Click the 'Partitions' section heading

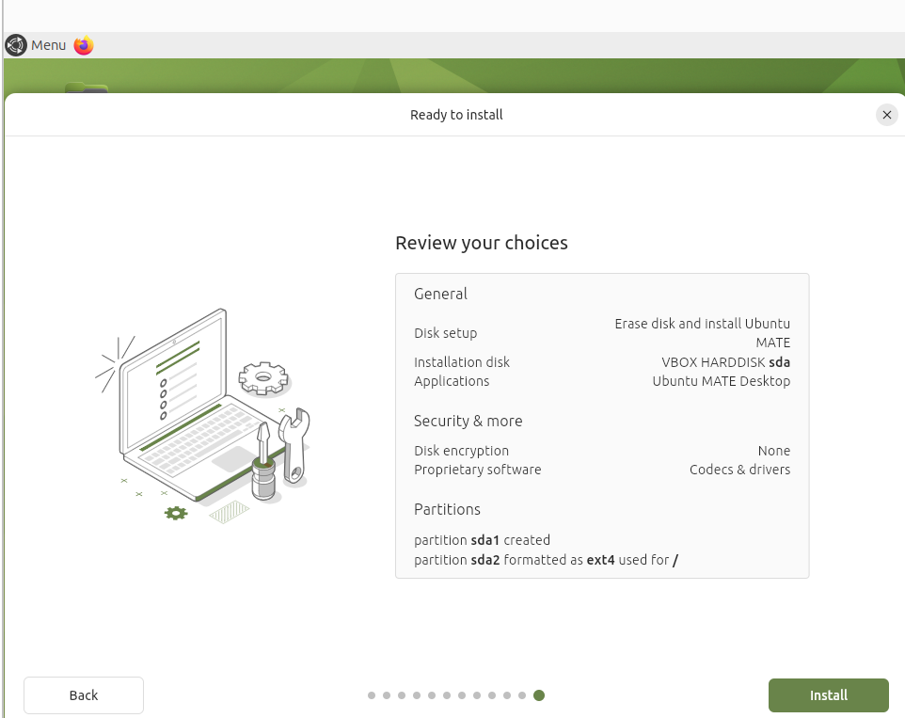[447, 510]
